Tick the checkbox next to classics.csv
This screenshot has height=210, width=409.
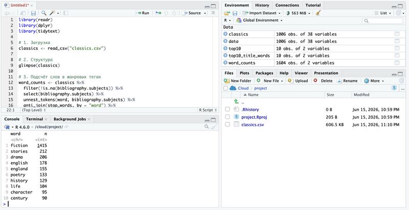click(x=228, y=124)
